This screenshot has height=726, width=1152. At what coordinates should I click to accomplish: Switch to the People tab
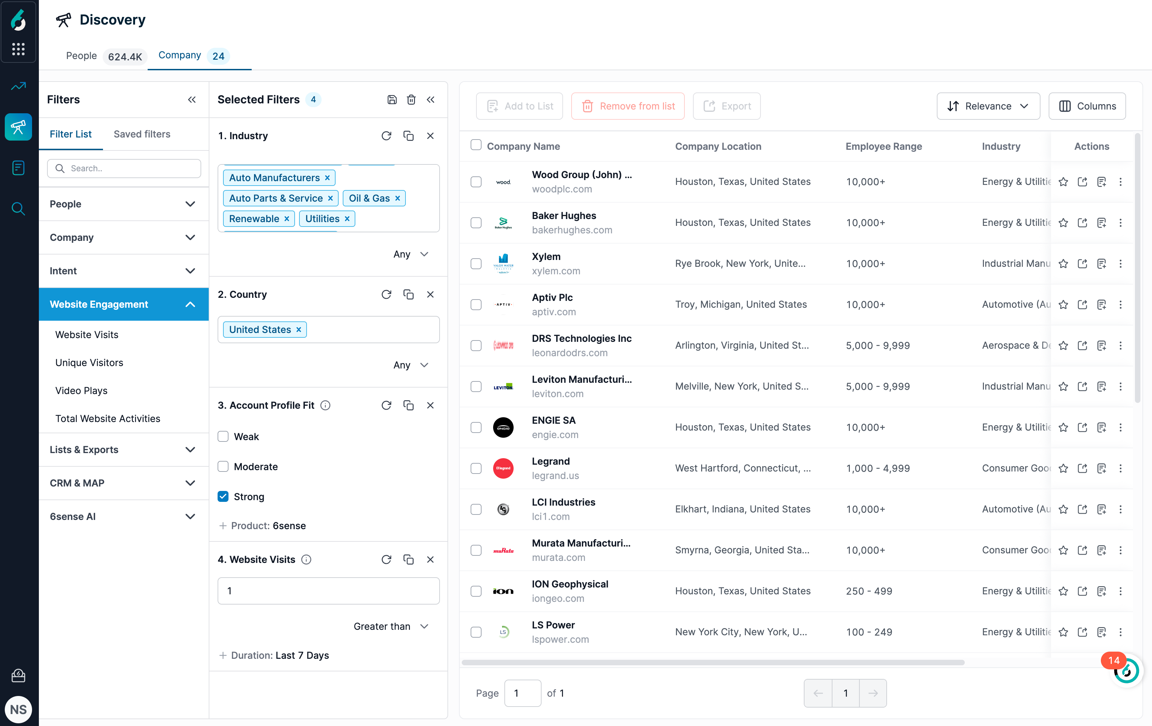pyautogui.click(x=81, y=56)
